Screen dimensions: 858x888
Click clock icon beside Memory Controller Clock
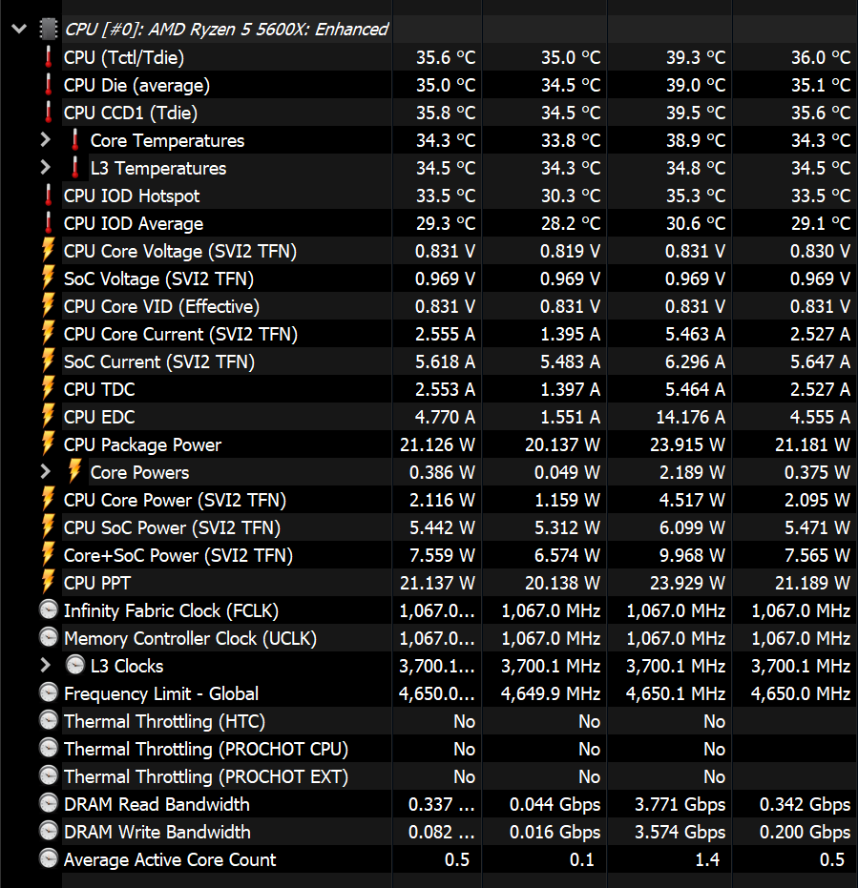(49, 638)
